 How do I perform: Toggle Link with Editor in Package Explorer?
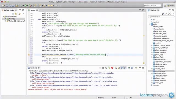[x=16, y=14]
